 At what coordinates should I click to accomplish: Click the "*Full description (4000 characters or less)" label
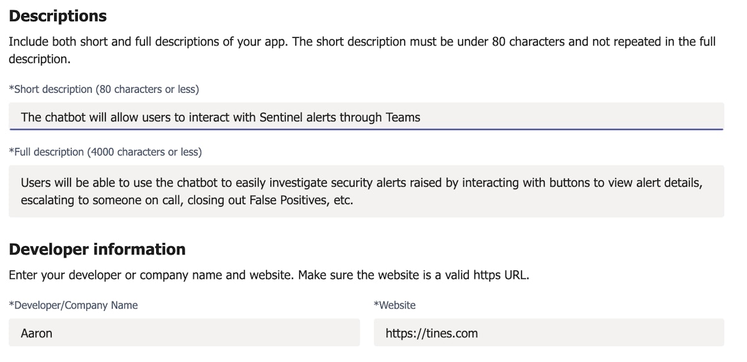coord(105,152)
